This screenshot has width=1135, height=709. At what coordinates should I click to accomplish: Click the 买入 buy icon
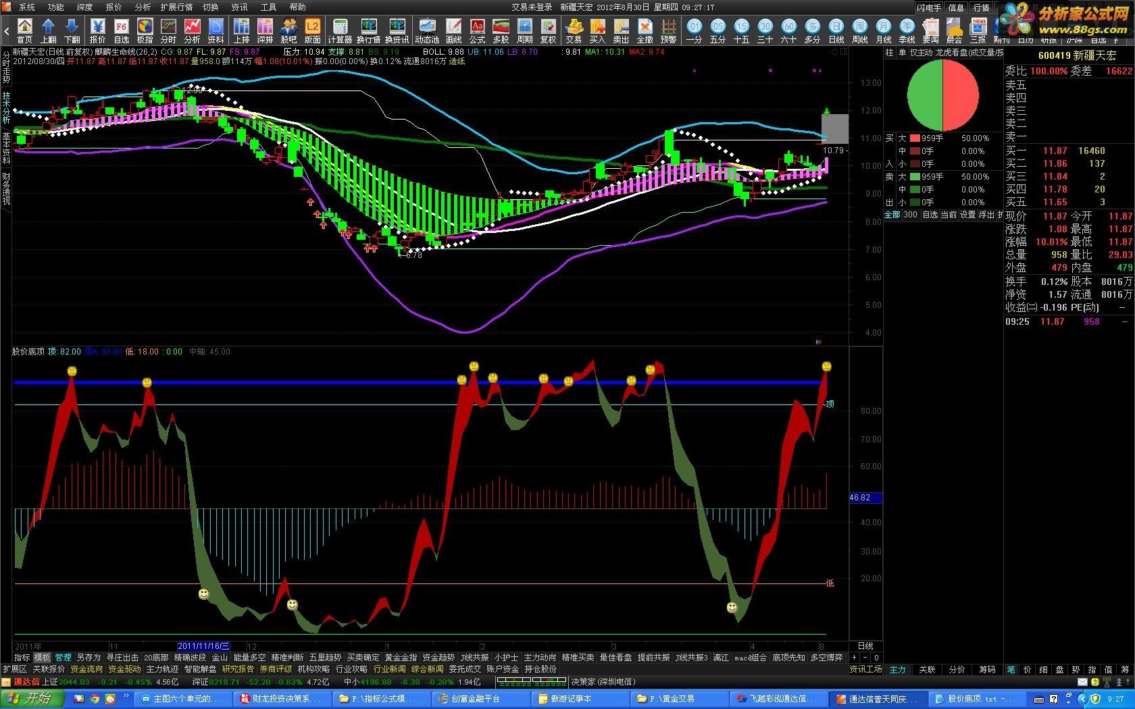(598, 31)
